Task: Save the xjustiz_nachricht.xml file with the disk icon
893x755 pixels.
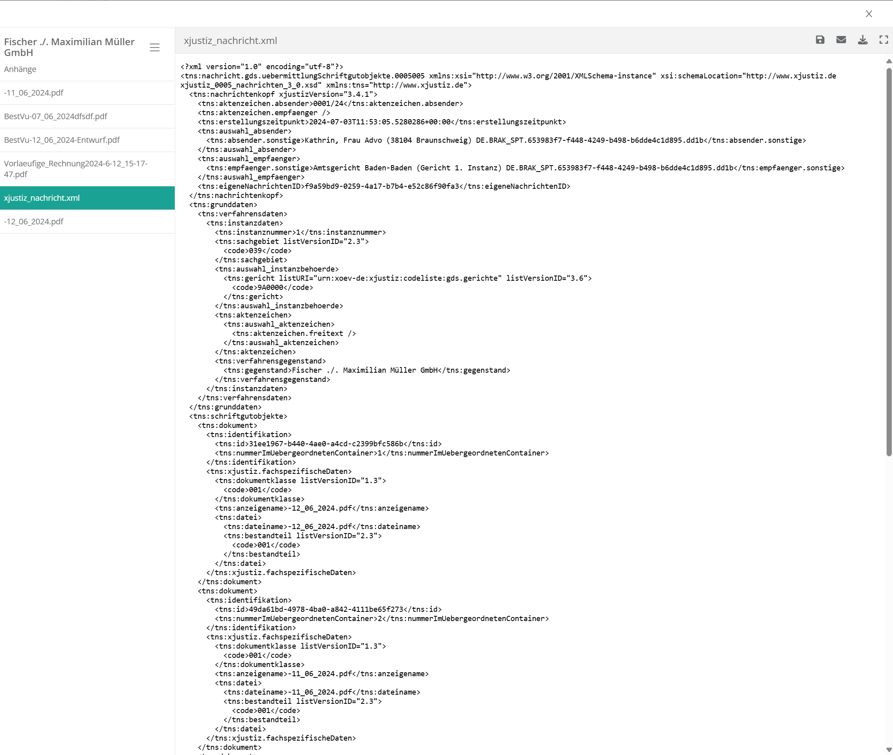Action: point(820,40)
